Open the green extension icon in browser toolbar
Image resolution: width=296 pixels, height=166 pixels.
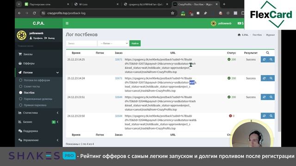pyautogui.click(x=183, y=13)
